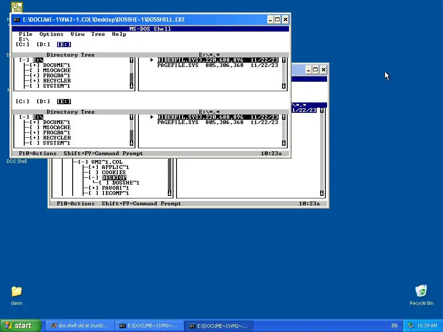Expand RECYCLER in the lower directory tree
Viewport: 443px width, 332px height.
click(35, 138)
